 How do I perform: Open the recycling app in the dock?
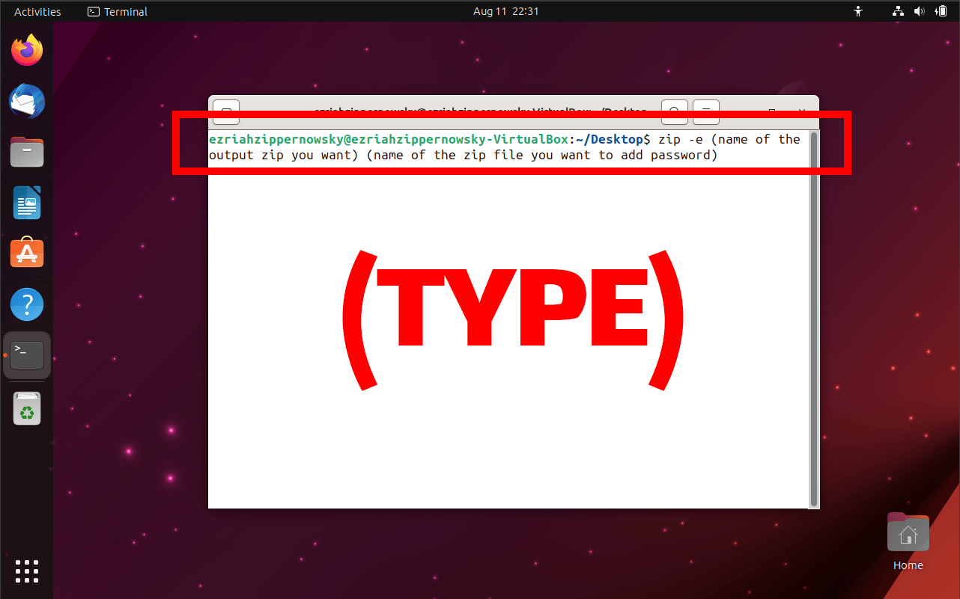point(26,408)
